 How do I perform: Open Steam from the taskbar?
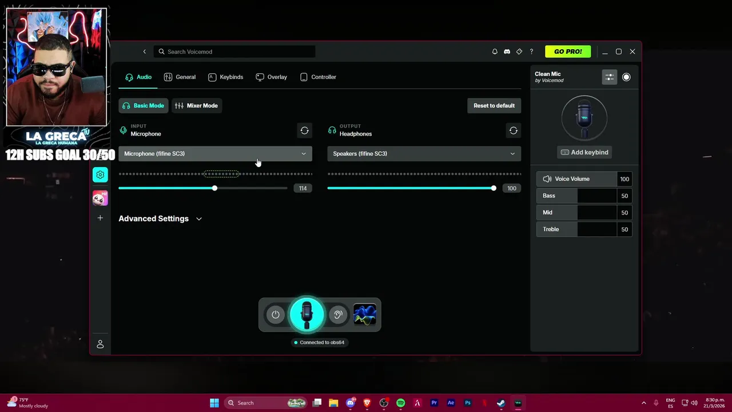501,403
